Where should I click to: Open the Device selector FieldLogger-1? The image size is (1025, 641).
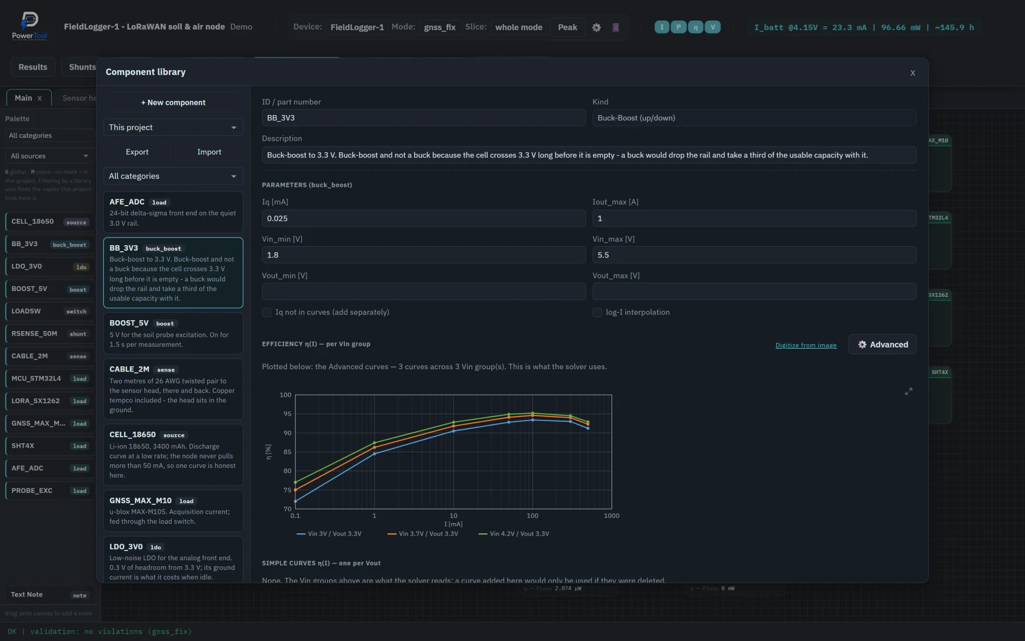[x=357, y=27]
